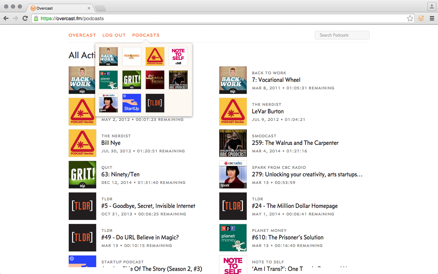Open the Bill Nye episode

(x=111, y=143)
